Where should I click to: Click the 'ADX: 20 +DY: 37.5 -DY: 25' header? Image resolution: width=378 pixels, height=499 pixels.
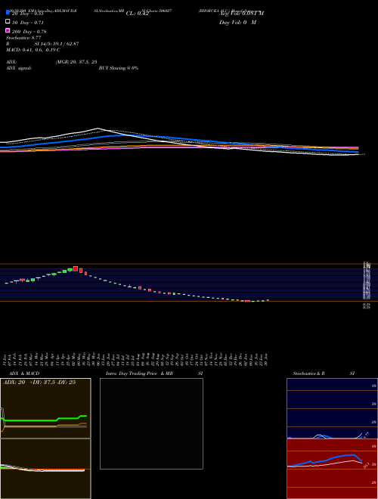39,382
